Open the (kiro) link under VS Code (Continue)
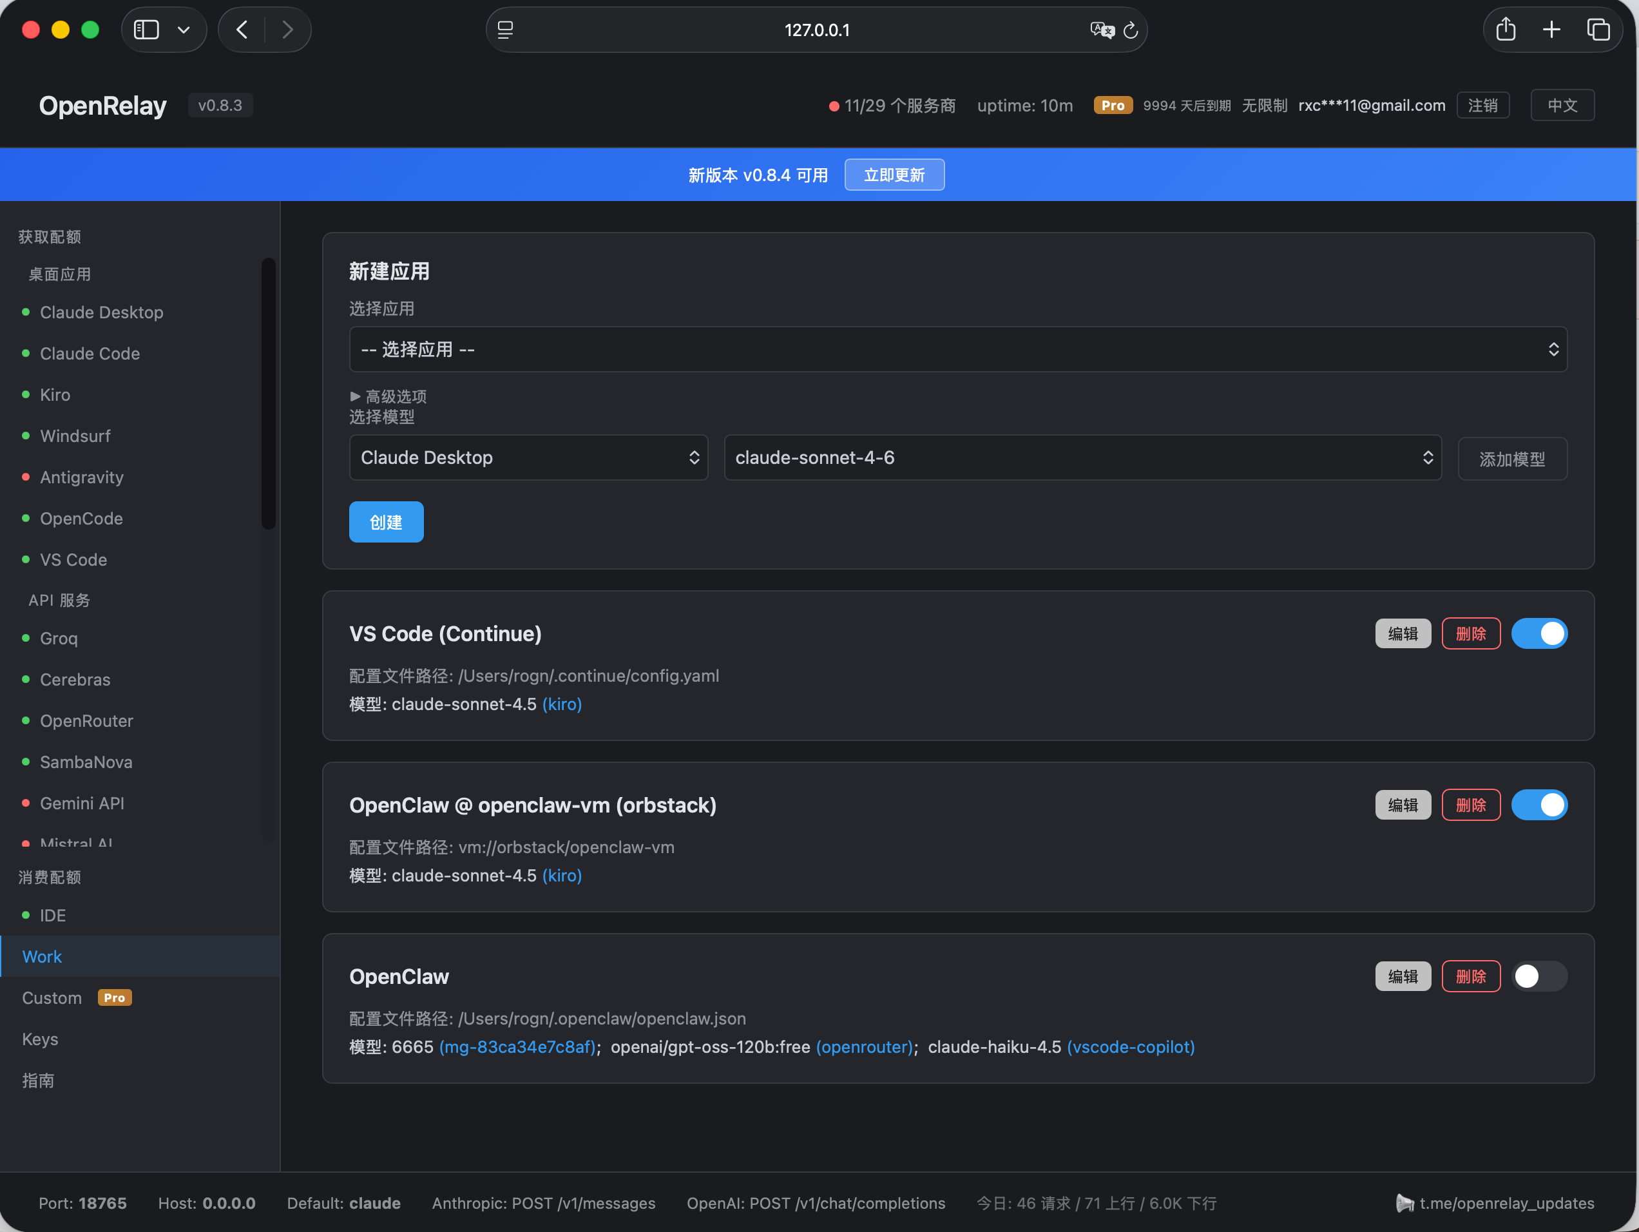The width and height of the screenshot is (1639, 1232). [562, 704]
